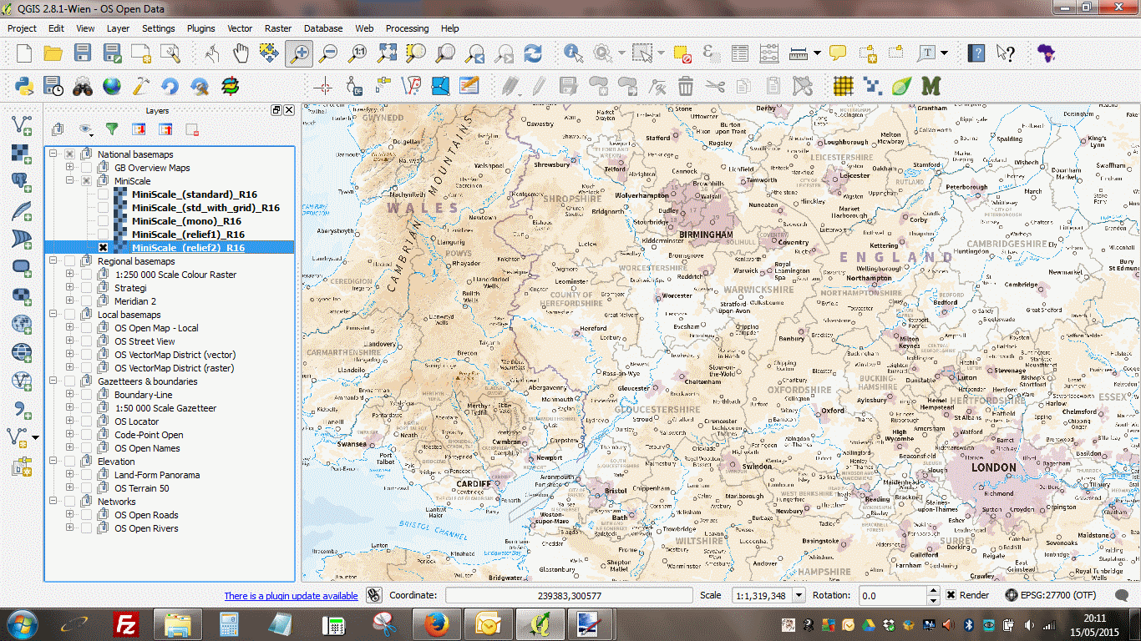
Task: Click 'There is a plugin update available' link
Action: 291,596
